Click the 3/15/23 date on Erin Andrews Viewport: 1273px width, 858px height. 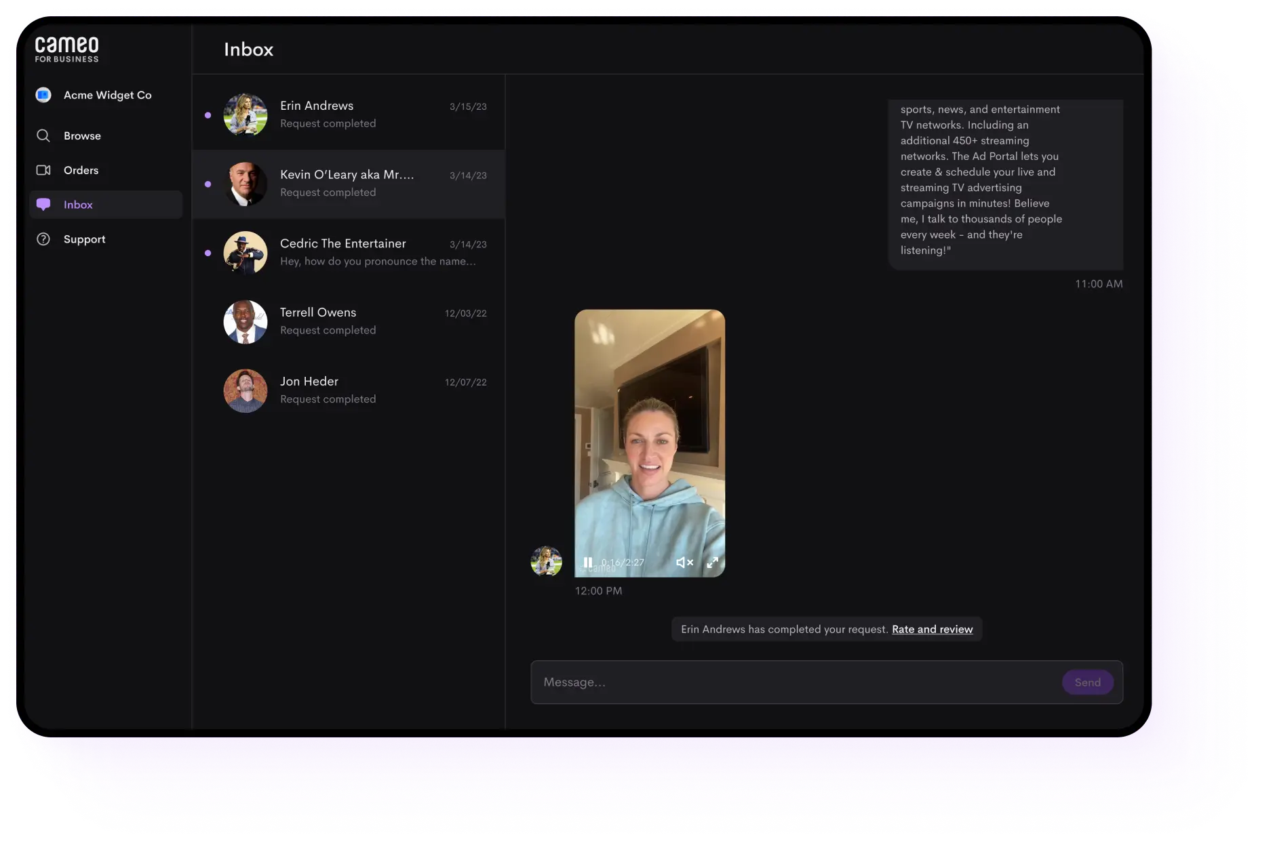click(468, 107)
